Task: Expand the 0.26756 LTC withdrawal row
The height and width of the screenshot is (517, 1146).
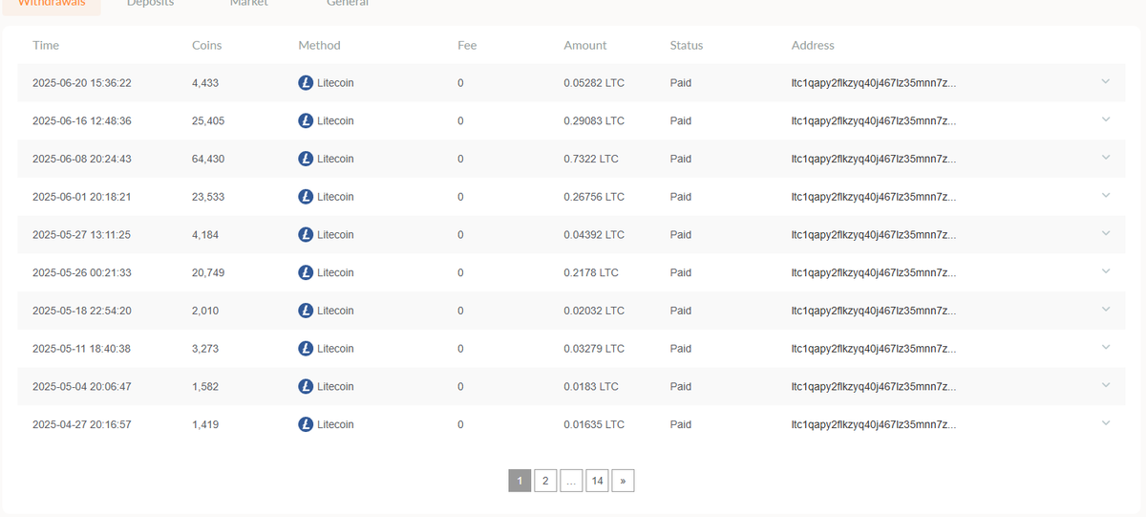Action: coord(1106,196)
